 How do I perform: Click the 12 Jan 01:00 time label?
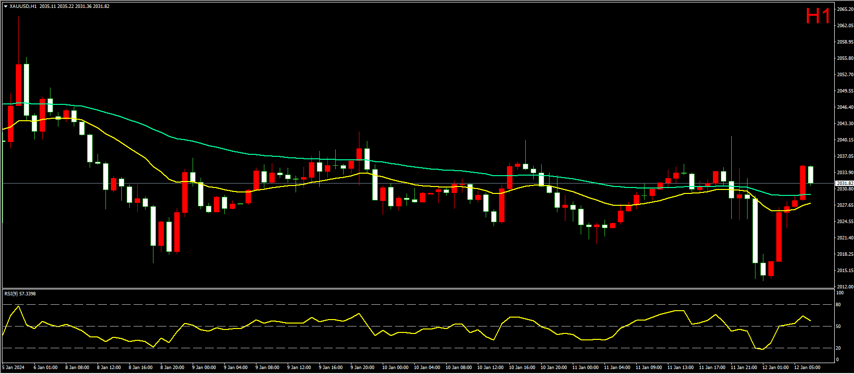tap(775, 368)
